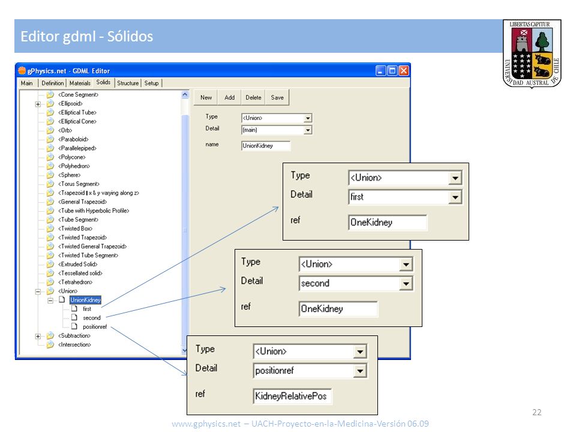Click the ref field with KidneyRelativePos
The image size is (576, 432).
(292, 397)
